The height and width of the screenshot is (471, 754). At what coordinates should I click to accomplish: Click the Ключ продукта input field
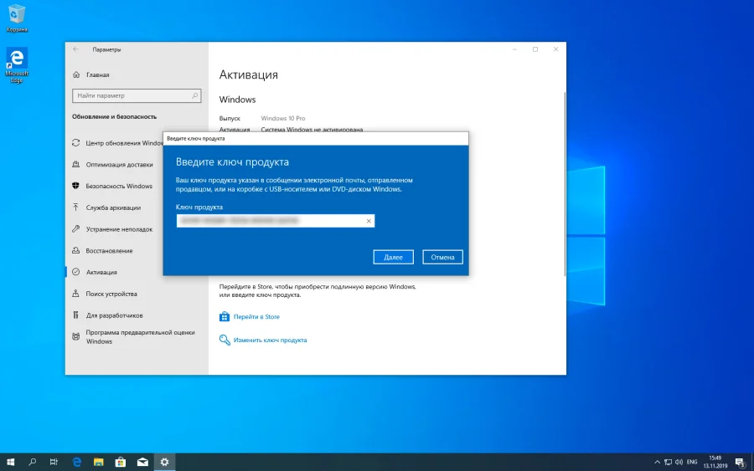(x=270, y=221)
